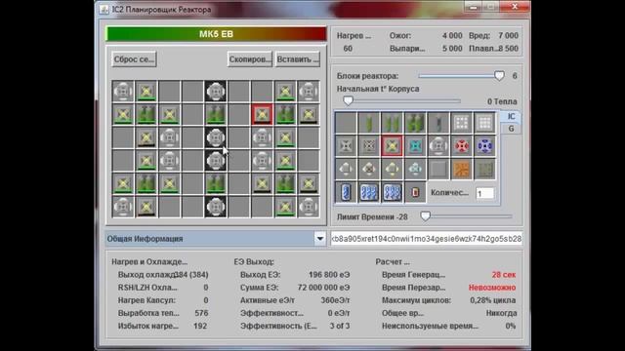This screenshot has width=625, height=351.
Task: Choose the blue LZH condensator icon
Action: tap(484, 146)
